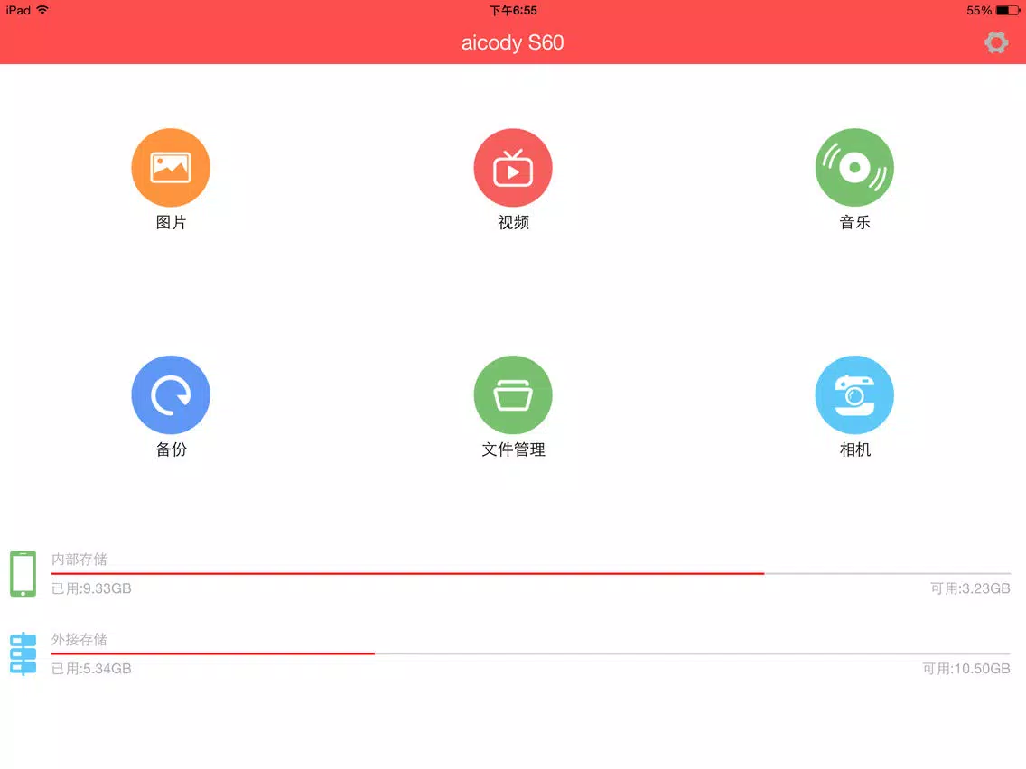Open the Backup (备份) icon
The image size is (1026, 769).
click(x=171, y=395)
